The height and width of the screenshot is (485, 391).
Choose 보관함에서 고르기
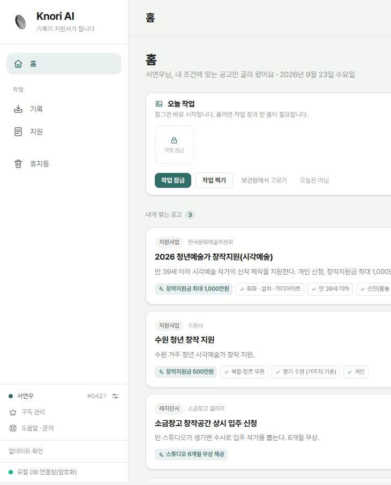tap(264, 180)
